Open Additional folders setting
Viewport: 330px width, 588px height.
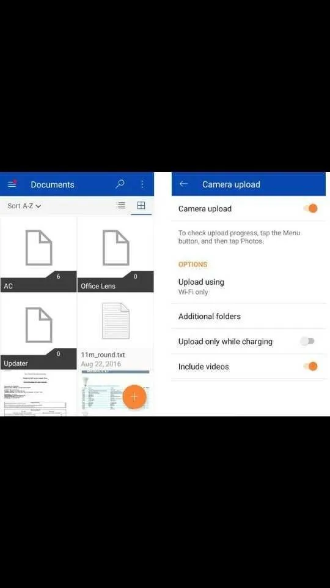click(249, 316)
